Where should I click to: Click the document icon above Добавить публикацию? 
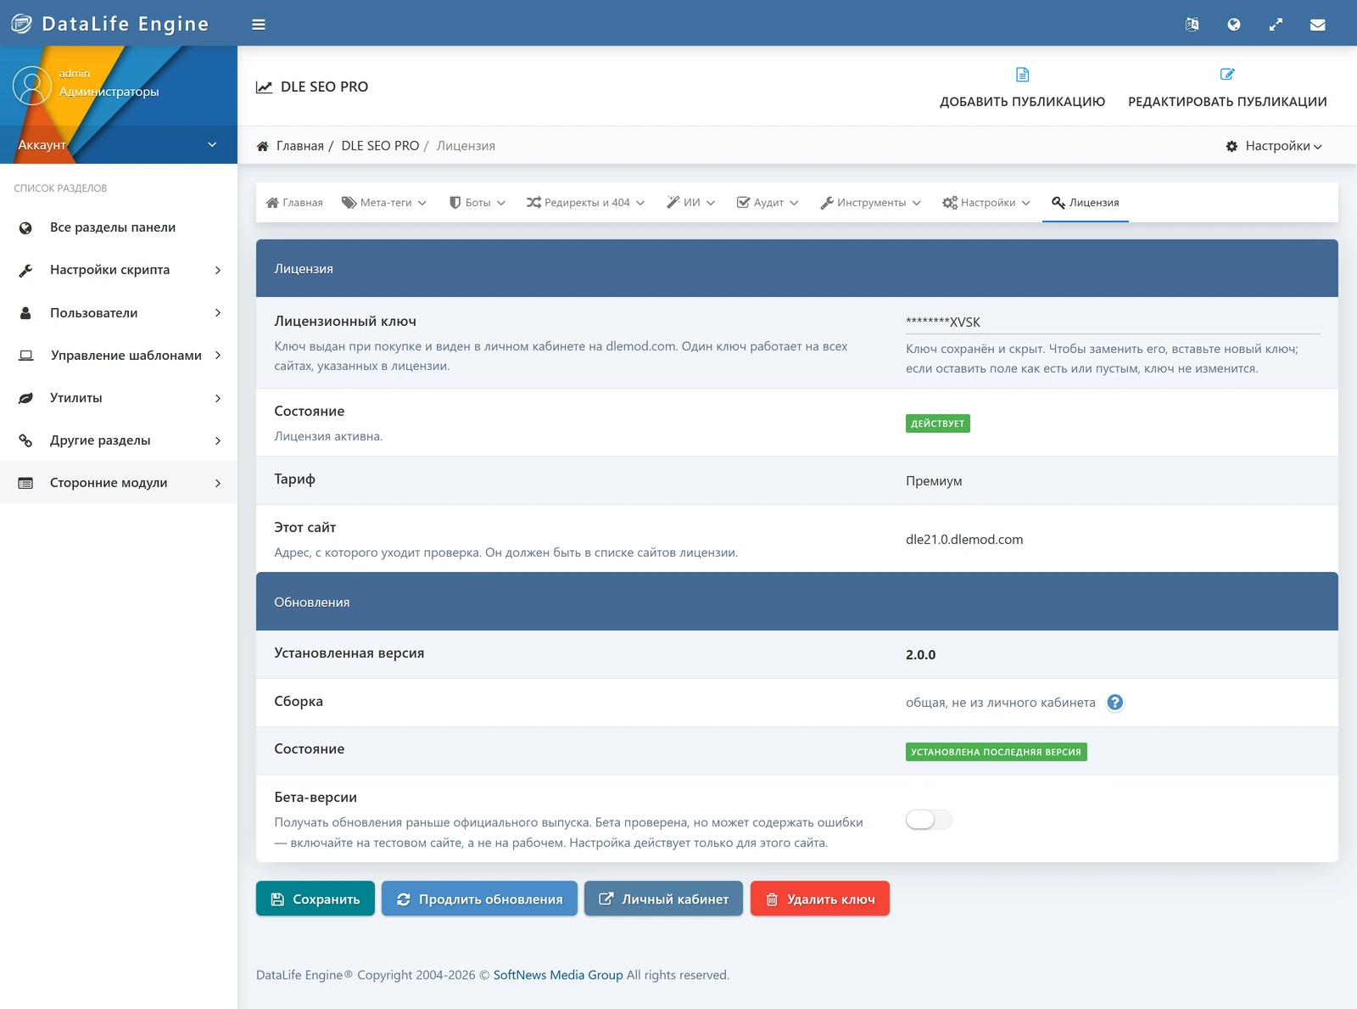point(1023,75)
